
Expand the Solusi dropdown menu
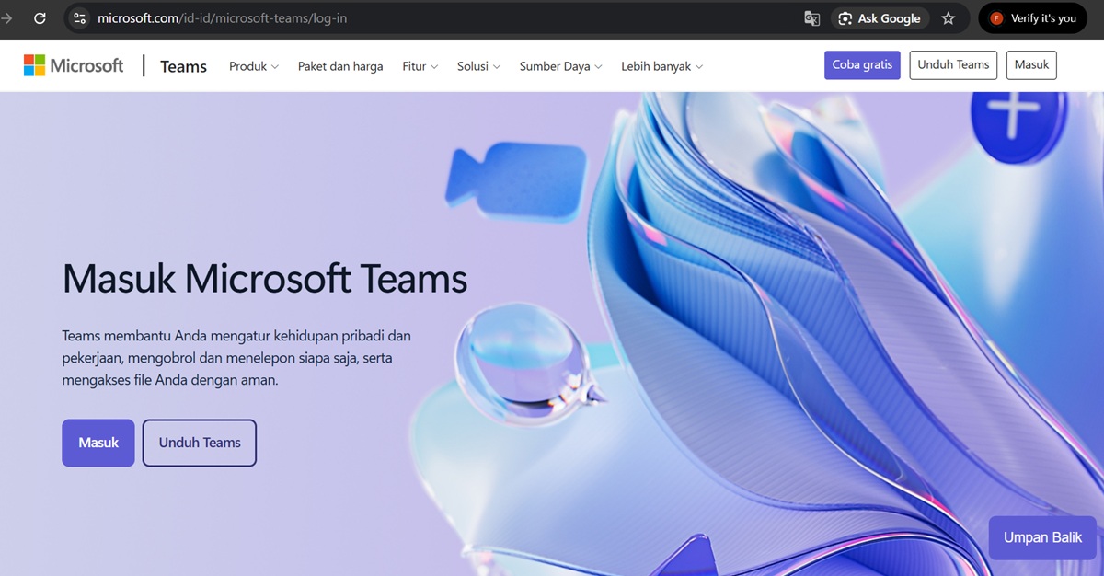(x=479, y=66)
